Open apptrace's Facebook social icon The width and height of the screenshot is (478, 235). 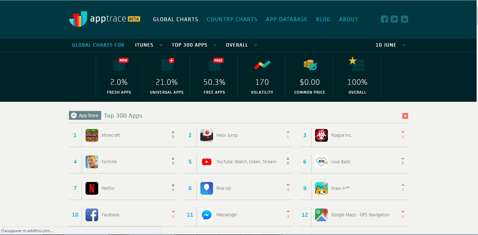pos(384,19)
